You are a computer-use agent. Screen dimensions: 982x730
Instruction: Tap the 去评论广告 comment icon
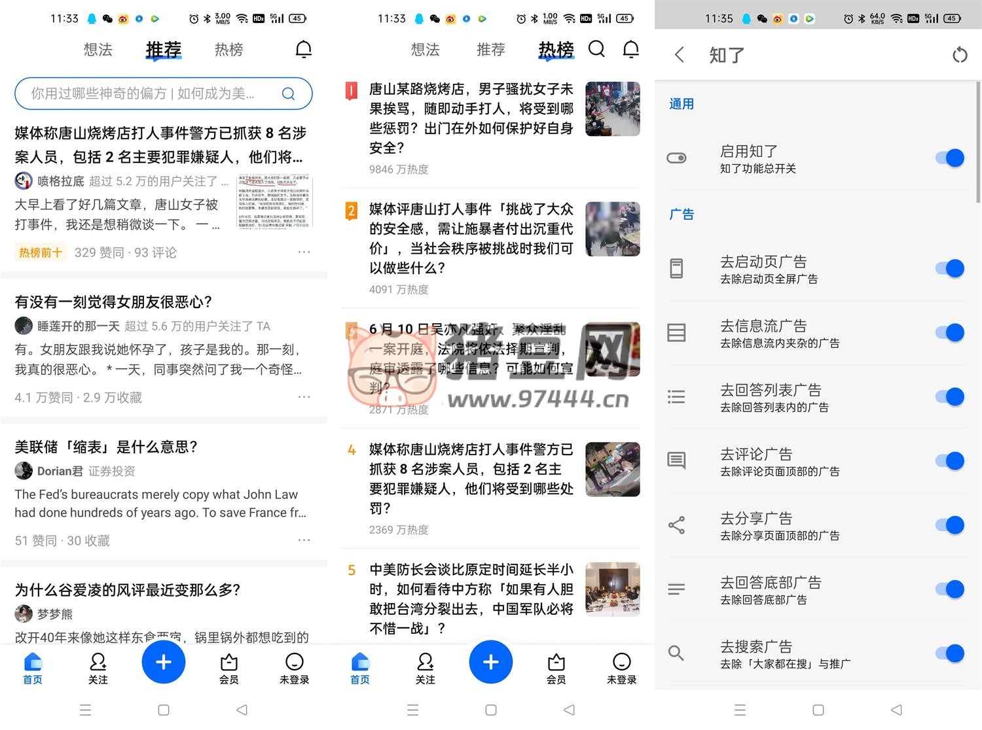tap(676, 461)
